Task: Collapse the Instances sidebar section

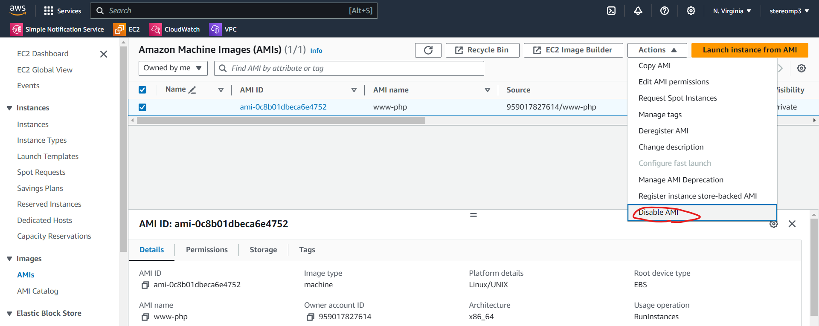Action: coord(9,108)
